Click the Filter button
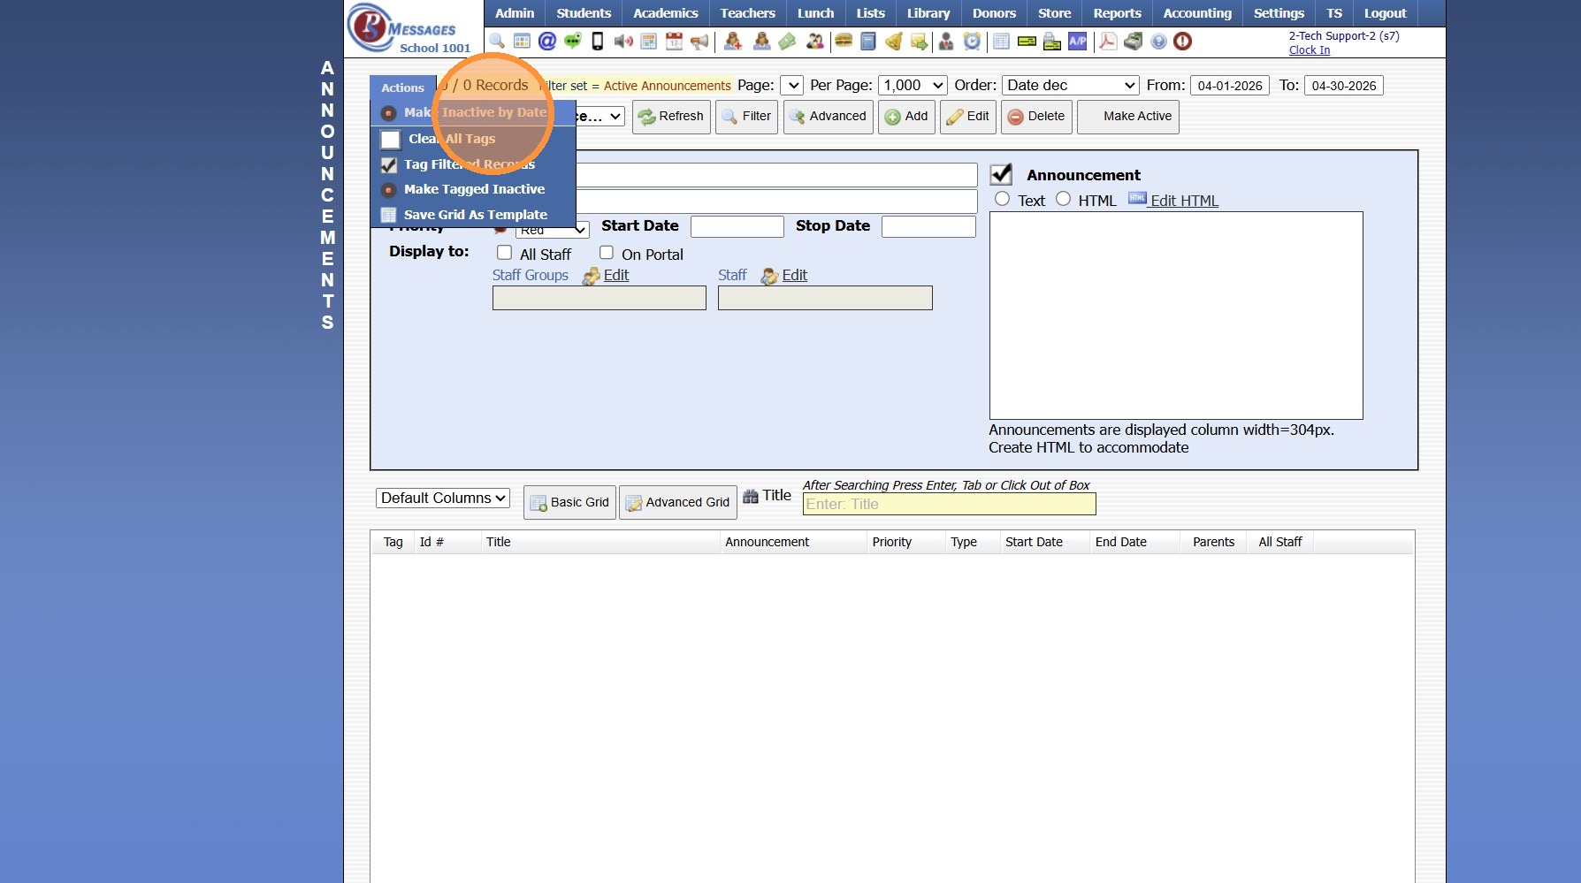 [746, 117]
